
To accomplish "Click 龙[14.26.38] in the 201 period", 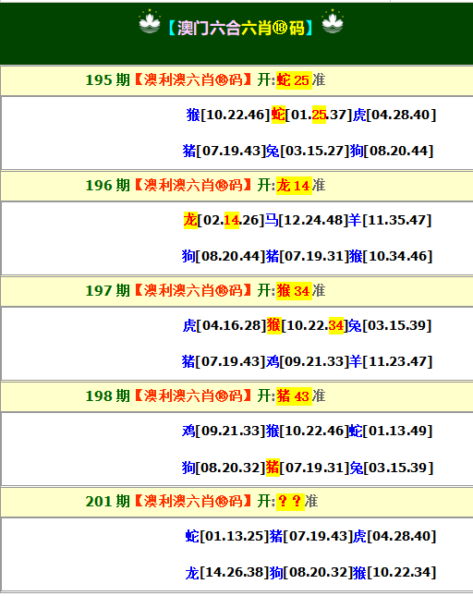I will click(x=227, y=572).
